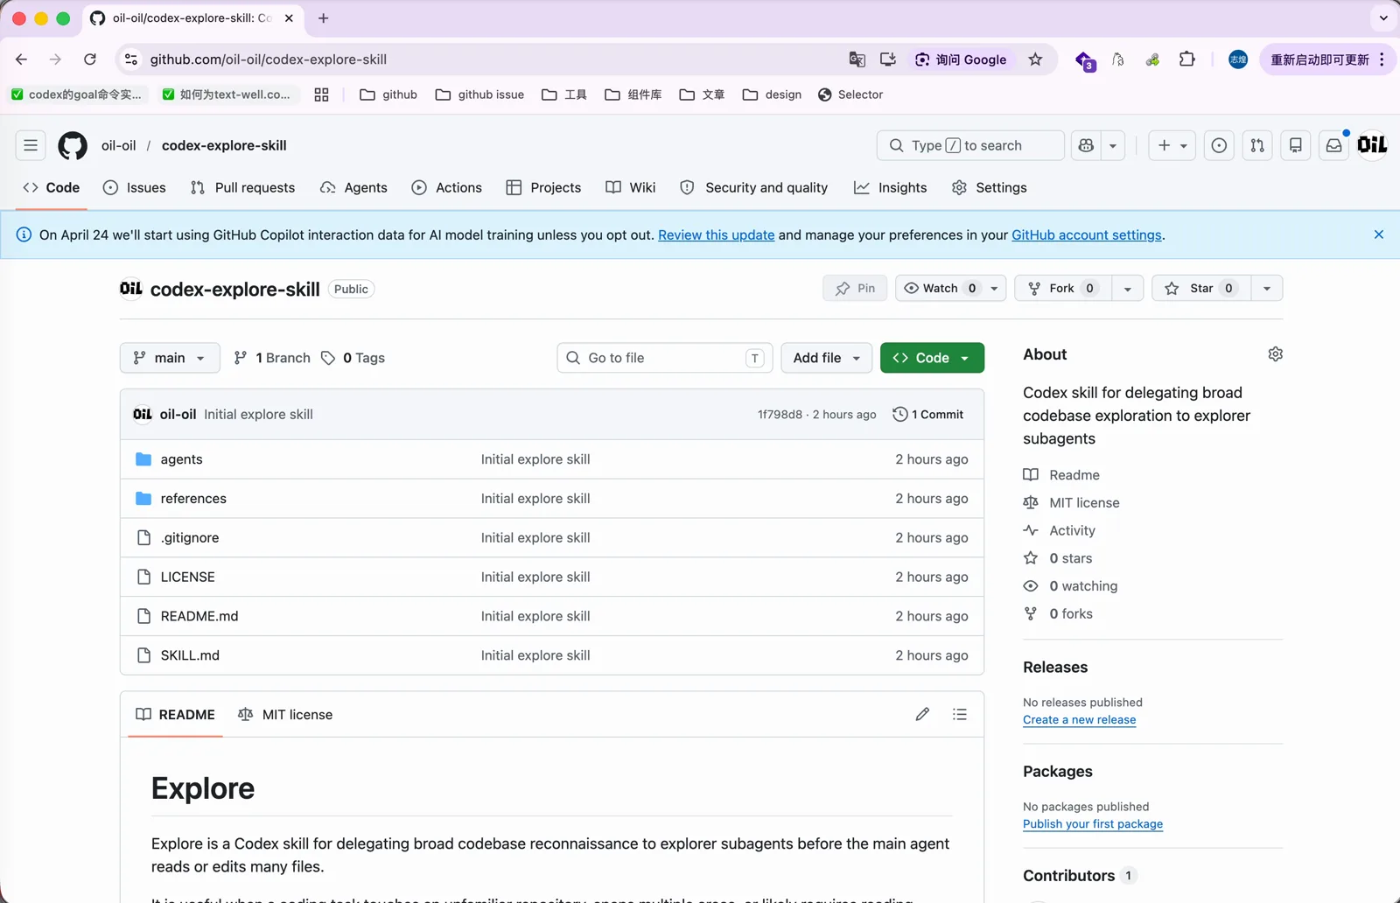Click the browser address bar URL

pos(269,59)
